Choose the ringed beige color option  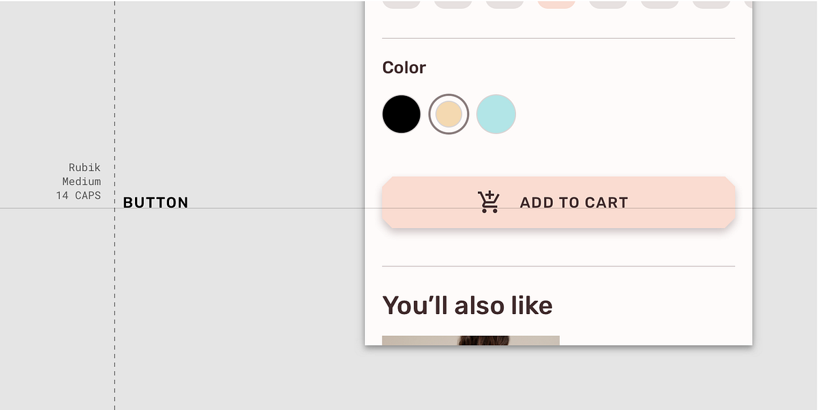click(449, 114)
